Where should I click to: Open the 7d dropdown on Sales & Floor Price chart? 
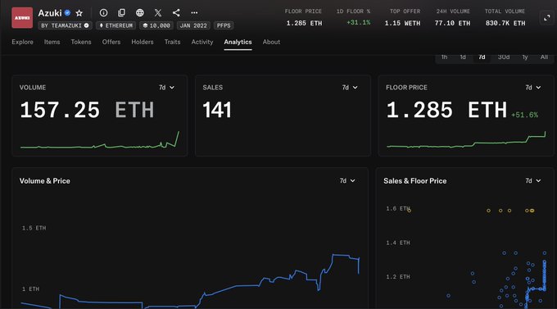(533, 180)
